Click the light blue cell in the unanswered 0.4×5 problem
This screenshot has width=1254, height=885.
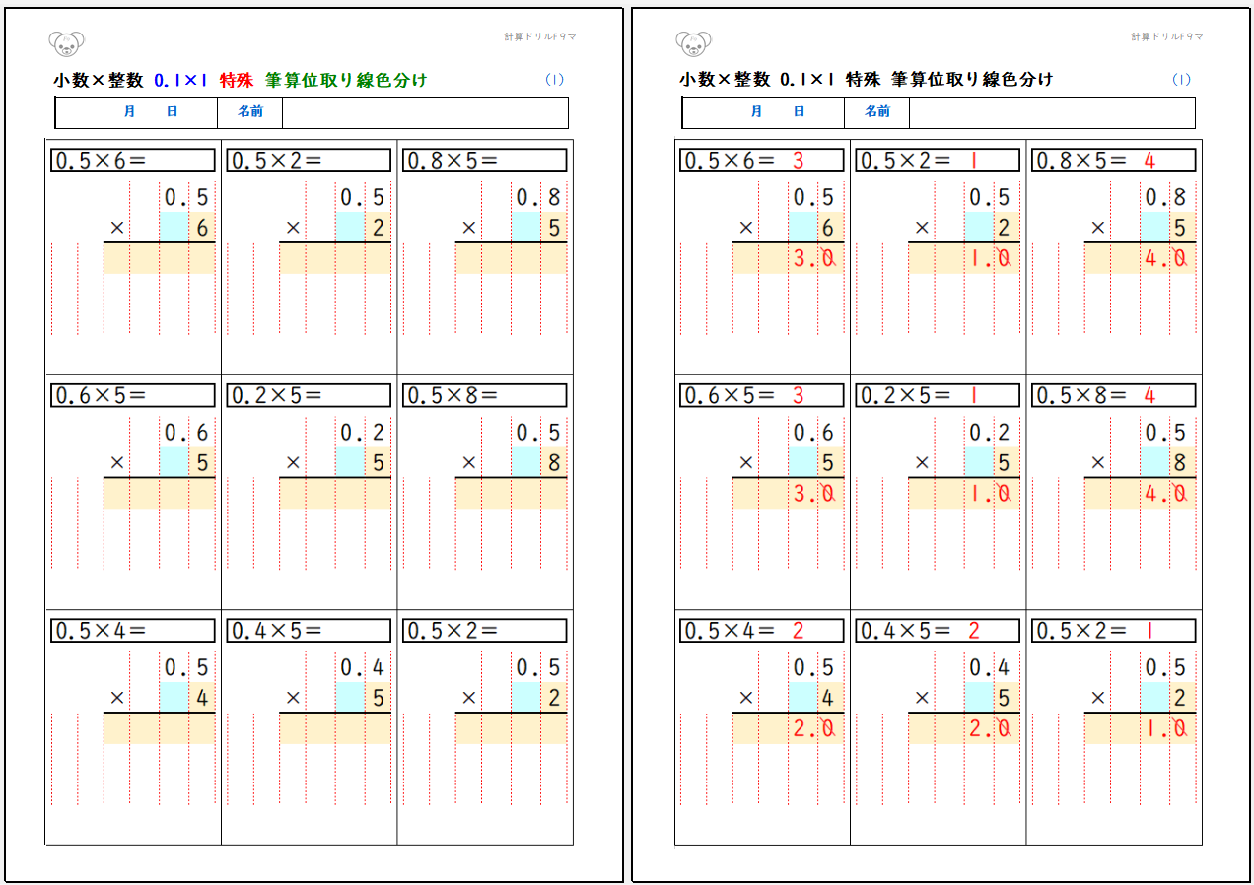coord(350,698)
